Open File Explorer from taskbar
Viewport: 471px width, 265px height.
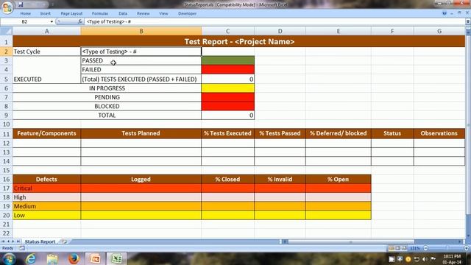(x=52, y=258)
